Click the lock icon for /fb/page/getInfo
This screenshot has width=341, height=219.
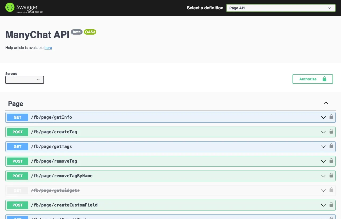coord(331,117)
